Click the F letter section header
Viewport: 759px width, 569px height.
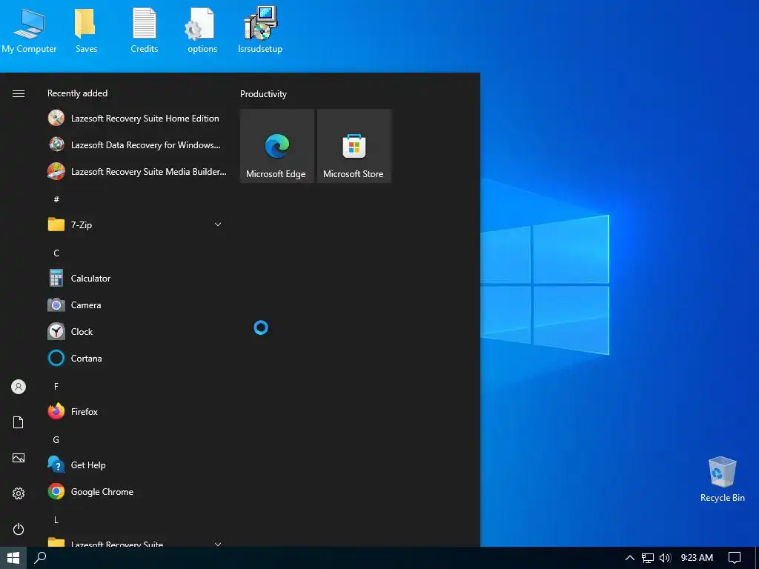click(x=56, y=386)
